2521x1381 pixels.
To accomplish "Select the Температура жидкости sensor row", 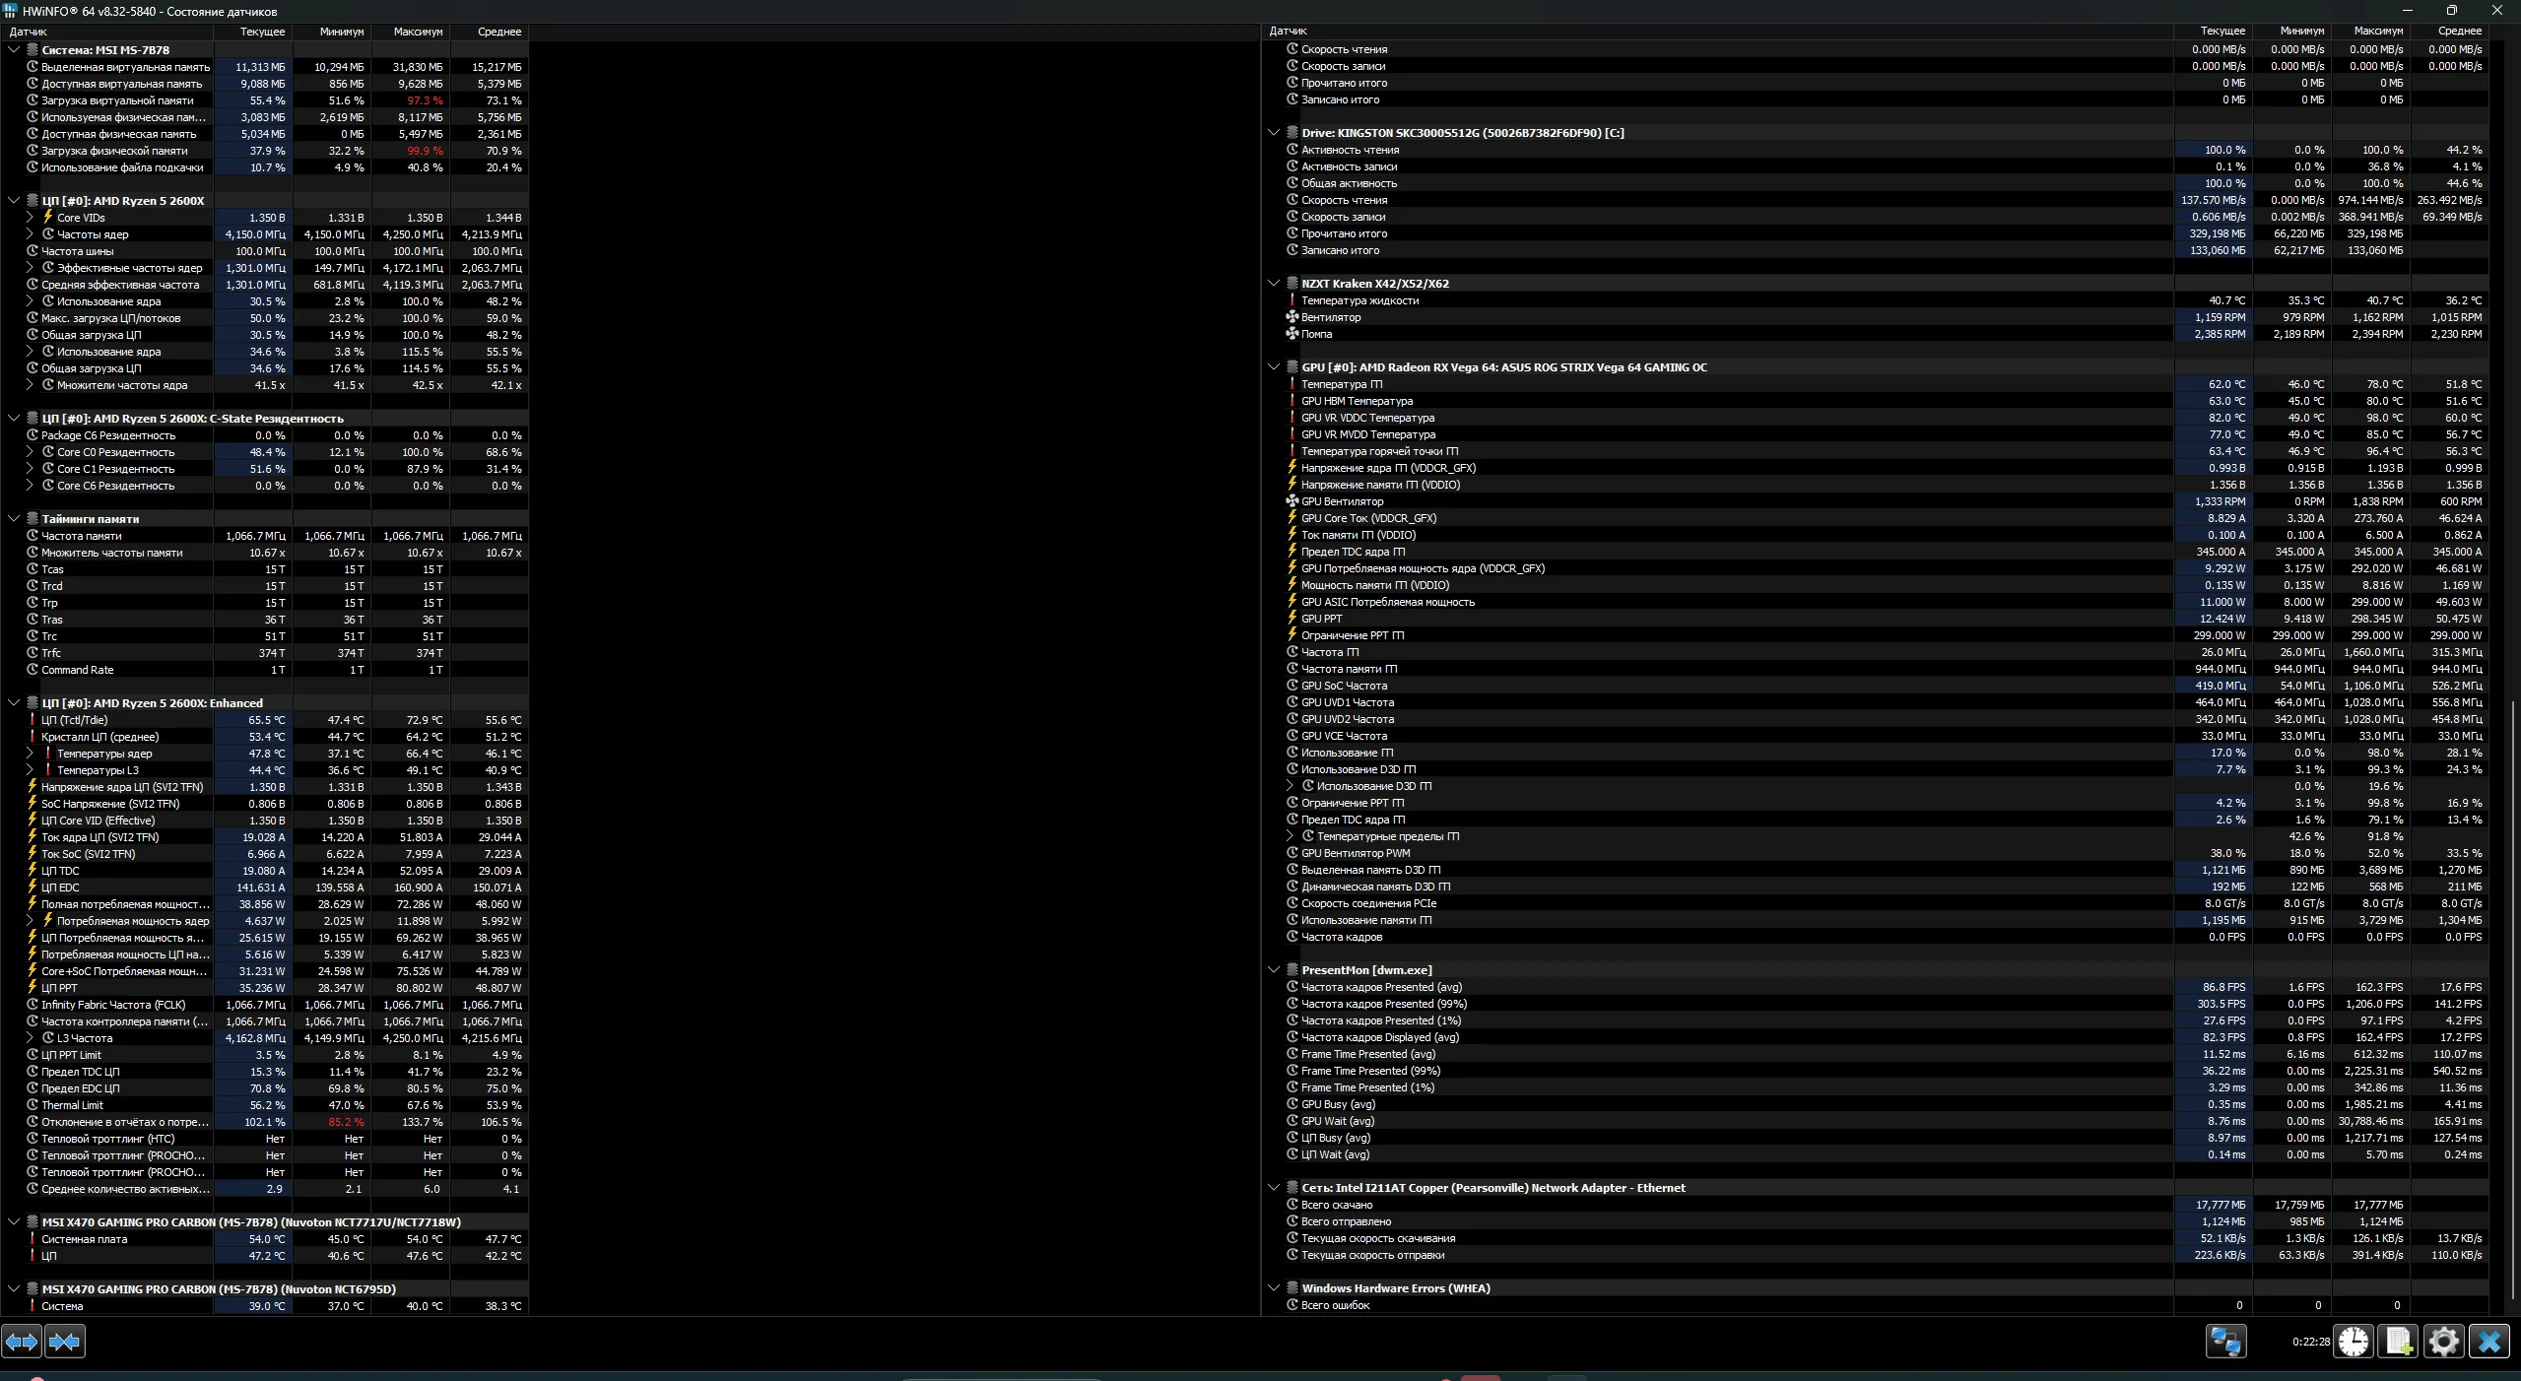I will (1360, 300).
